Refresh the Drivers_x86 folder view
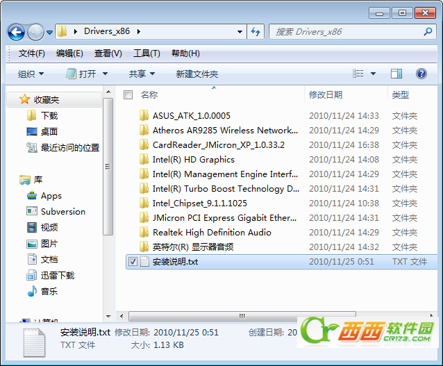The height and width of the screenshot is (366, 443). click(x=256, y=32)
